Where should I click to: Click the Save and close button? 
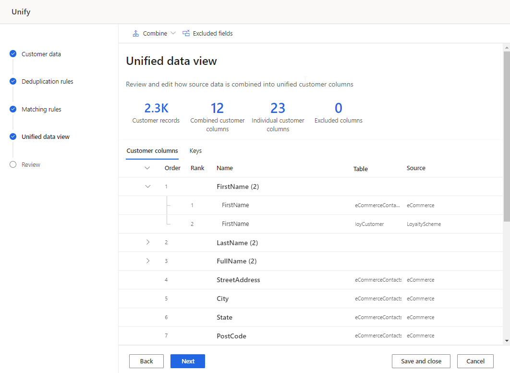coord(421,361)
